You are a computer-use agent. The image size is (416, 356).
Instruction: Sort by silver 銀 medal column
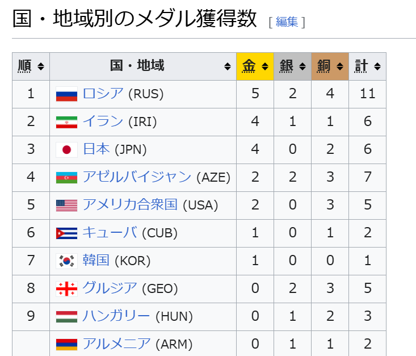pos(292,66)
